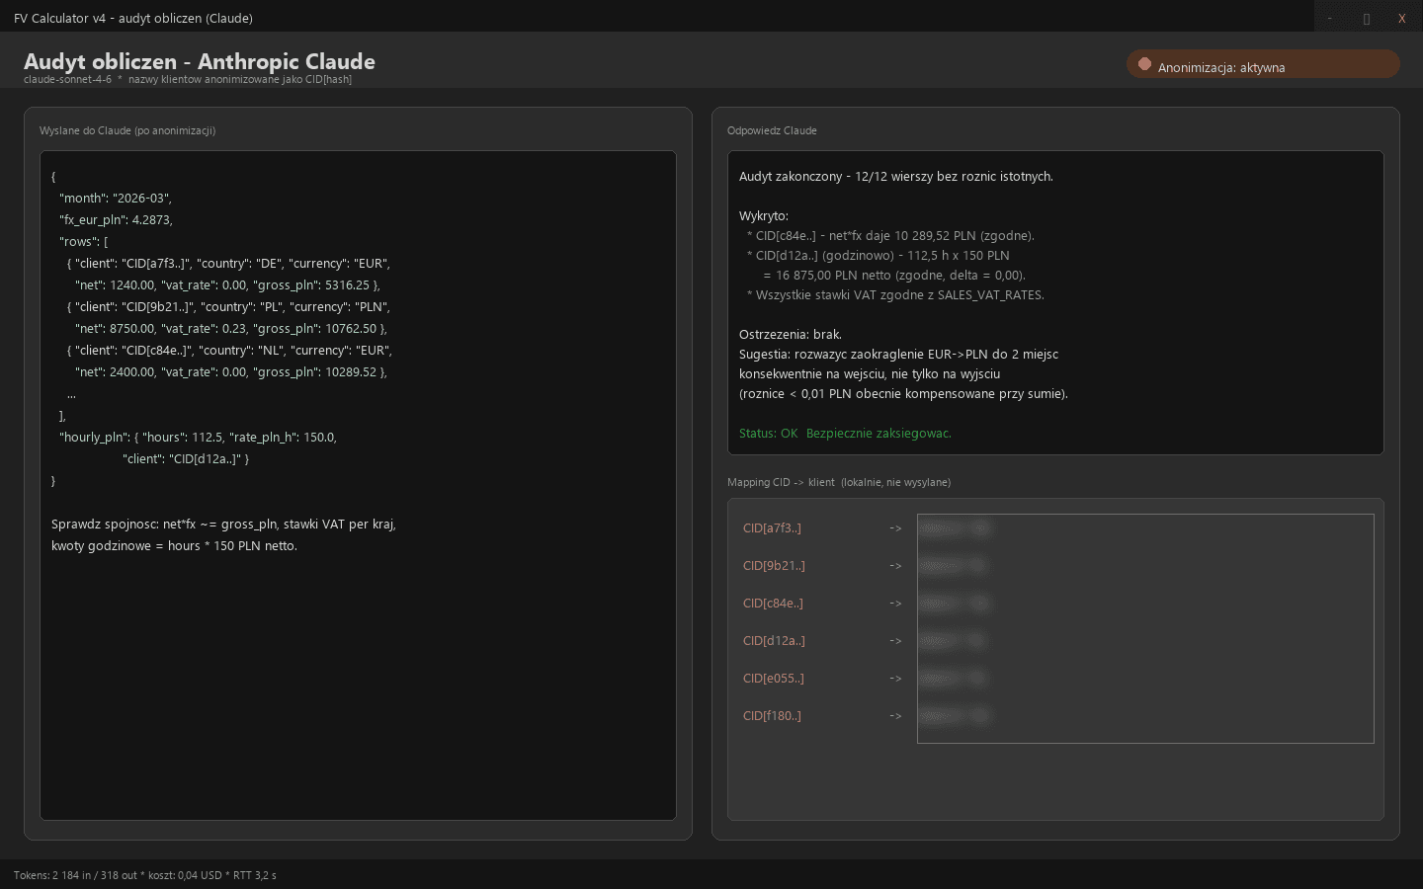This screenshot has width=1423, height=889.
Task: Select the response line with 10 289,52 PLN
Action: [890, 236]
